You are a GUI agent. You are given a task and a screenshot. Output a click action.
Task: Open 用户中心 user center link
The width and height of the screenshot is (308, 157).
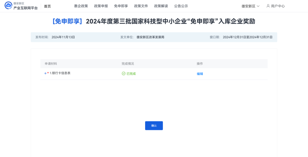pyautogui.click(x=278, y=6)
